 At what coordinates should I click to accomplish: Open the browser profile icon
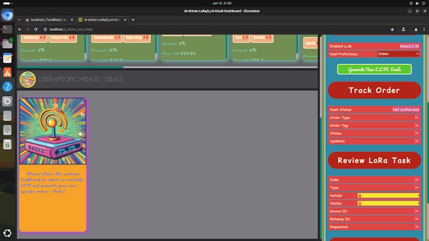click(x=416, y=30)
